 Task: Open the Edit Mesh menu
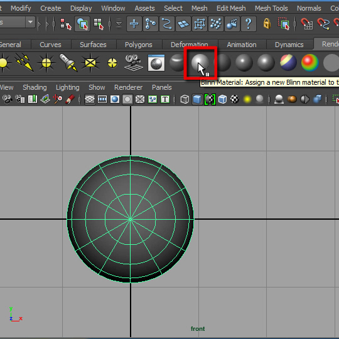click(231, 8)
